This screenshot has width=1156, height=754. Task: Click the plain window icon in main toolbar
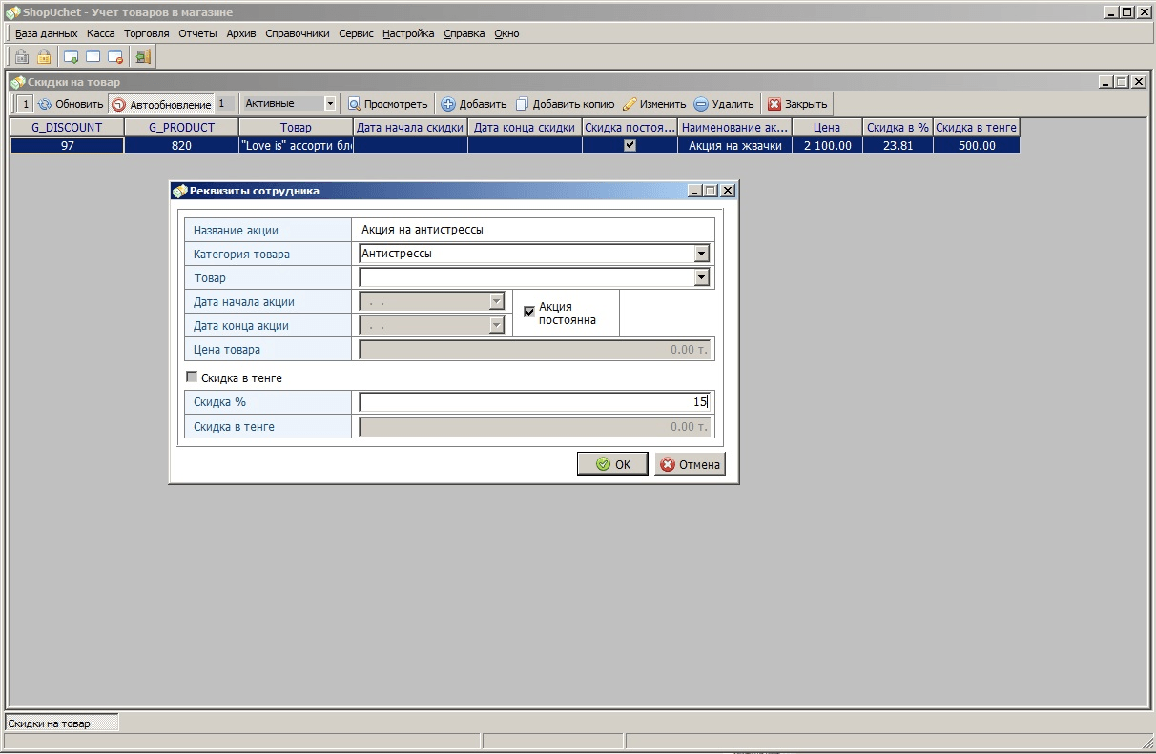pyautogui.click(x=93, y=56)
